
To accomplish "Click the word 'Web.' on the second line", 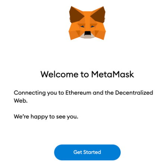I will click(x=20, y=100).
